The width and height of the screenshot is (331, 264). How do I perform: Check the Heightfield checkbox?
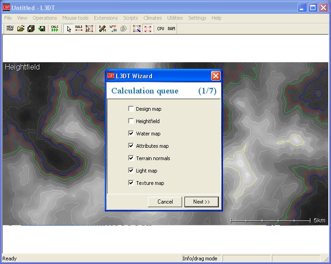(131, 121)
